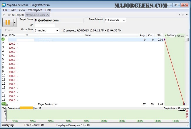Screen dimensions: 191x129
Task: Select the green hop 1 circle
Action: tap(3, 39)
